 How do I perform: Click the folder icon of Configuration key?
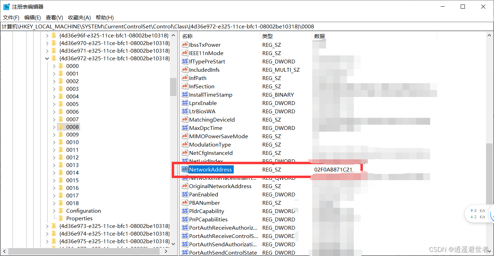61,211
